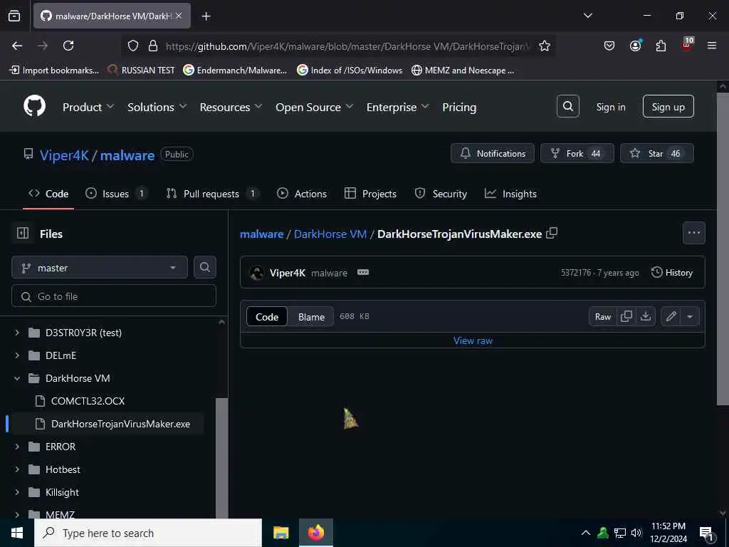The width and height of the screenshot is (729, 547).
Task: Click the Sign in link
Action: point(610,107)
